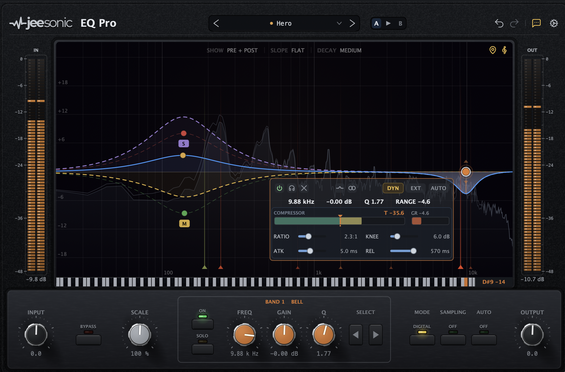Toggle the SAMPLING OFF button
565x372 pixels.
pyautogui.click(x=453, y=340)
